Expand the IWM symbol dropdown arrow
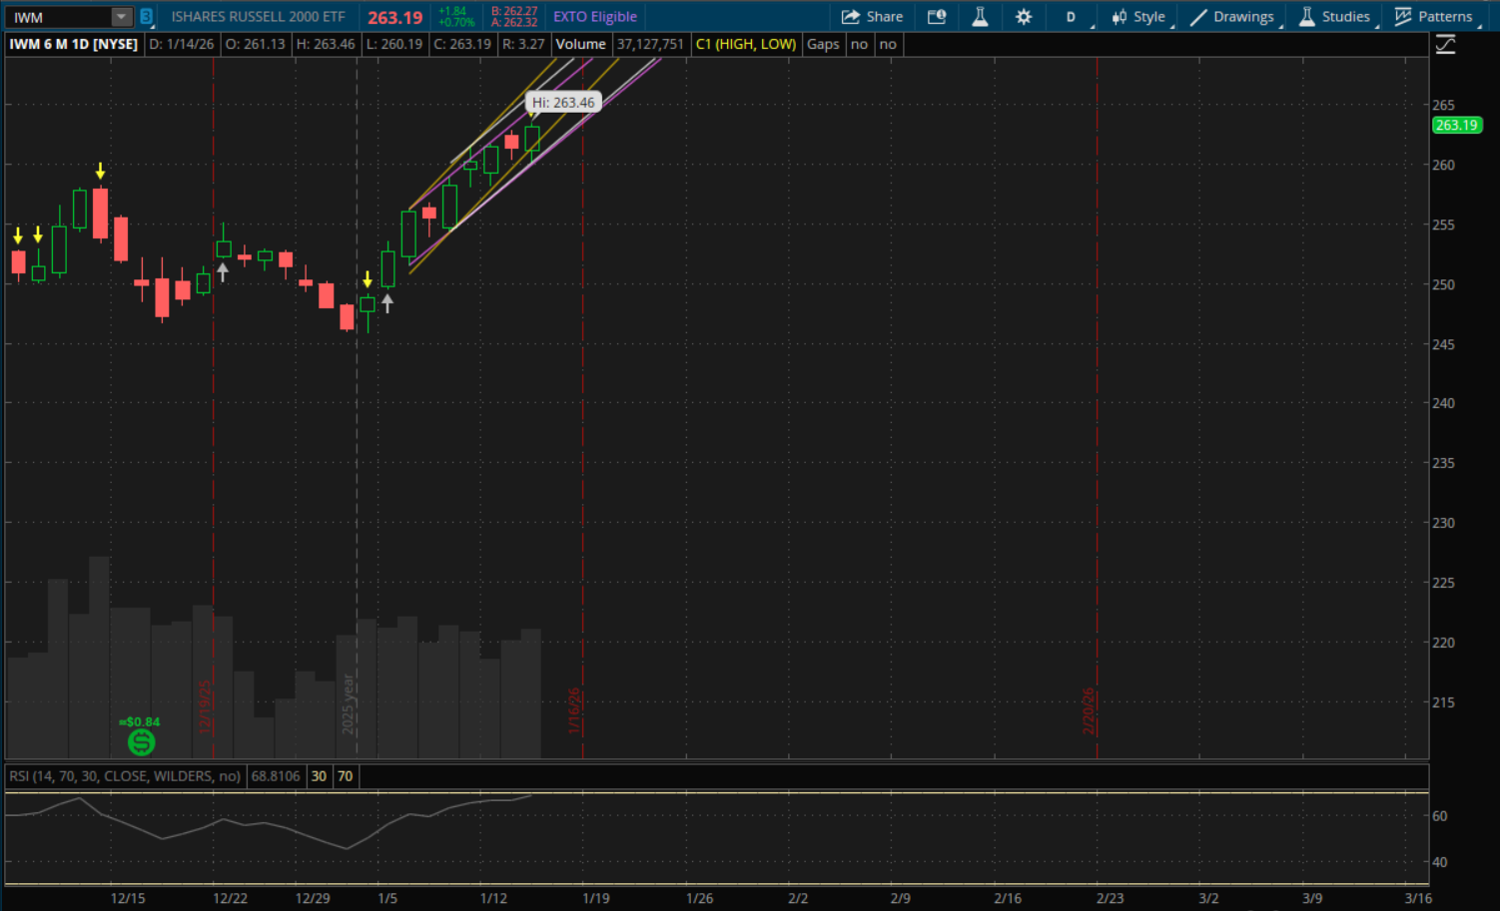This screenshot has width=1500, height=911. (121, 17)
